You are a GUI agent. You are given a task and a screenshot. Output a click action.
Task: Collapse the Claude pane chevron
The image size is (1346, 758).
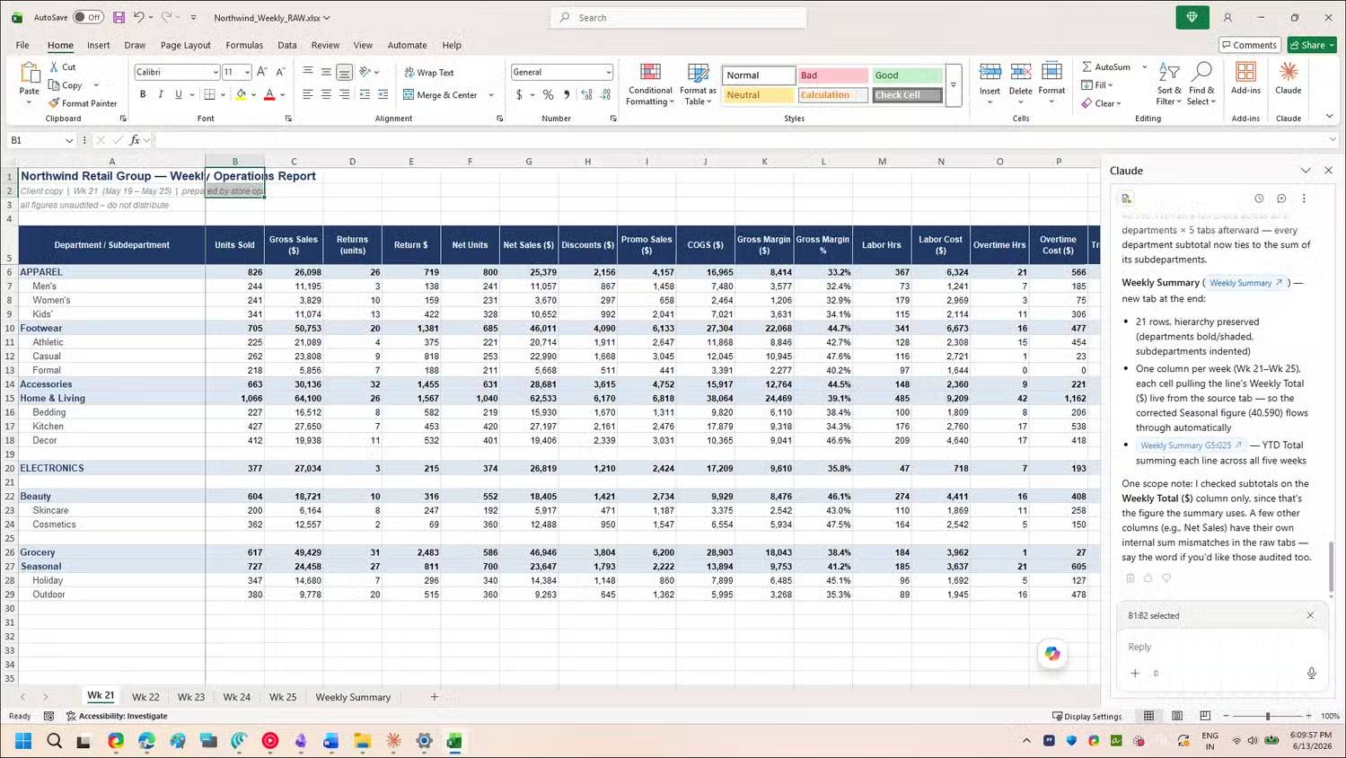[x=1306, y=171]
